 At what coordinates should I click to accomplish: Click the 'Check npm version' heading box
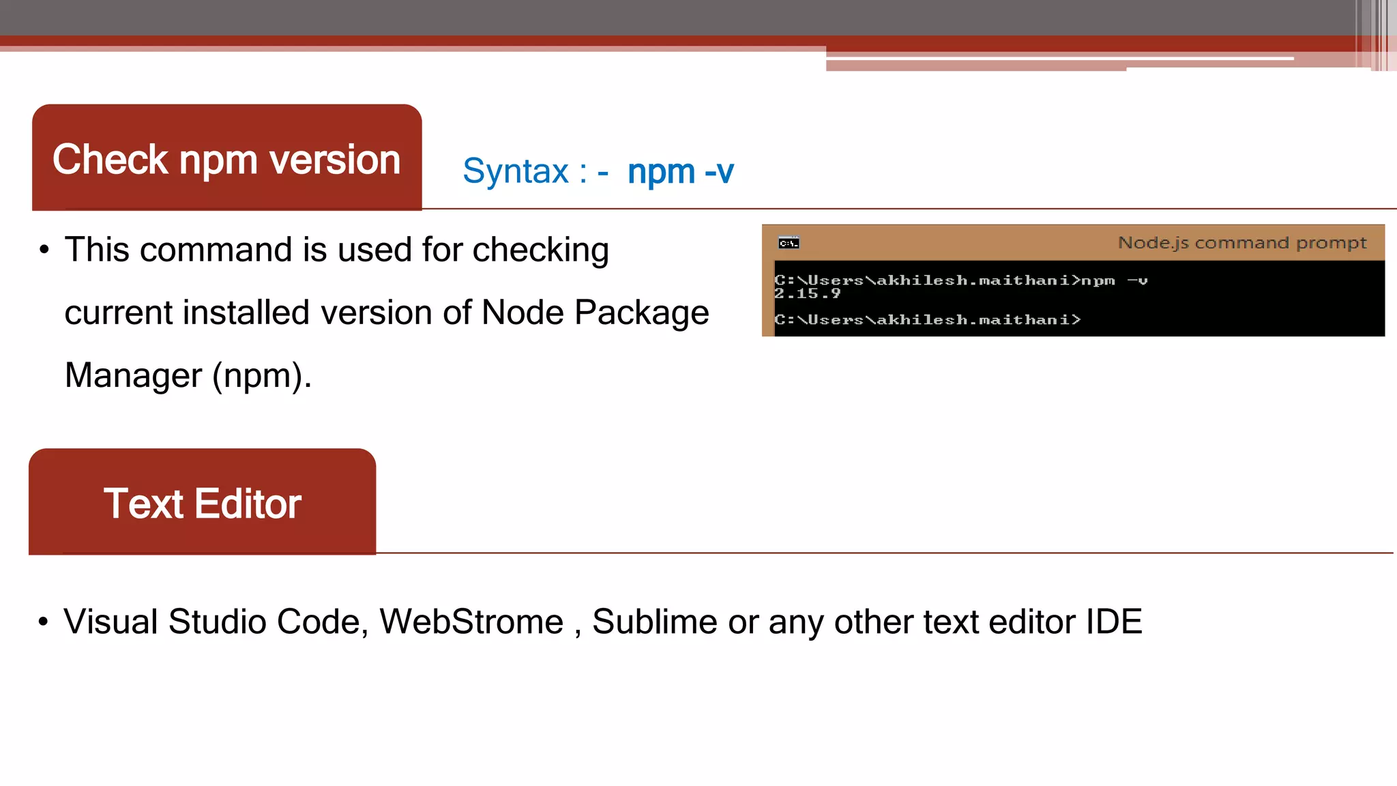tap(227, 157)
